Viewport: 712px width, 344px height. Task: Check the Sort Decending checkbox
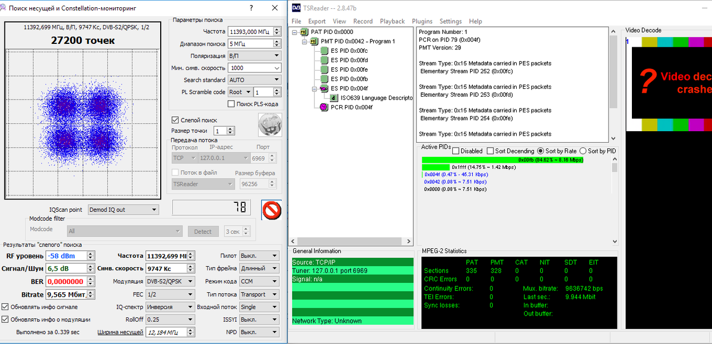coord(490,151)
